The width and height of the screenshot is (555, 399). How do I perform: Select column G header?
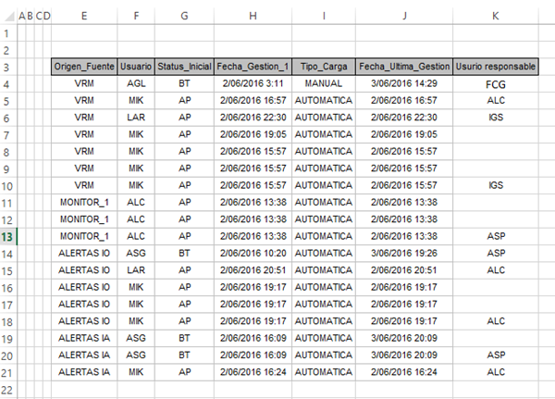pos(184,16)
